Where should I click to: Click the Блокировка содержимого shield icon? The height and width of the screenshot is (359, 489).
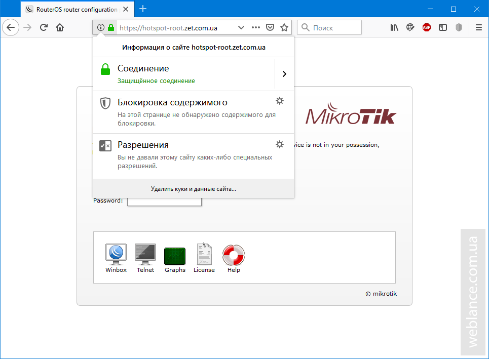[x=105, y=103]
